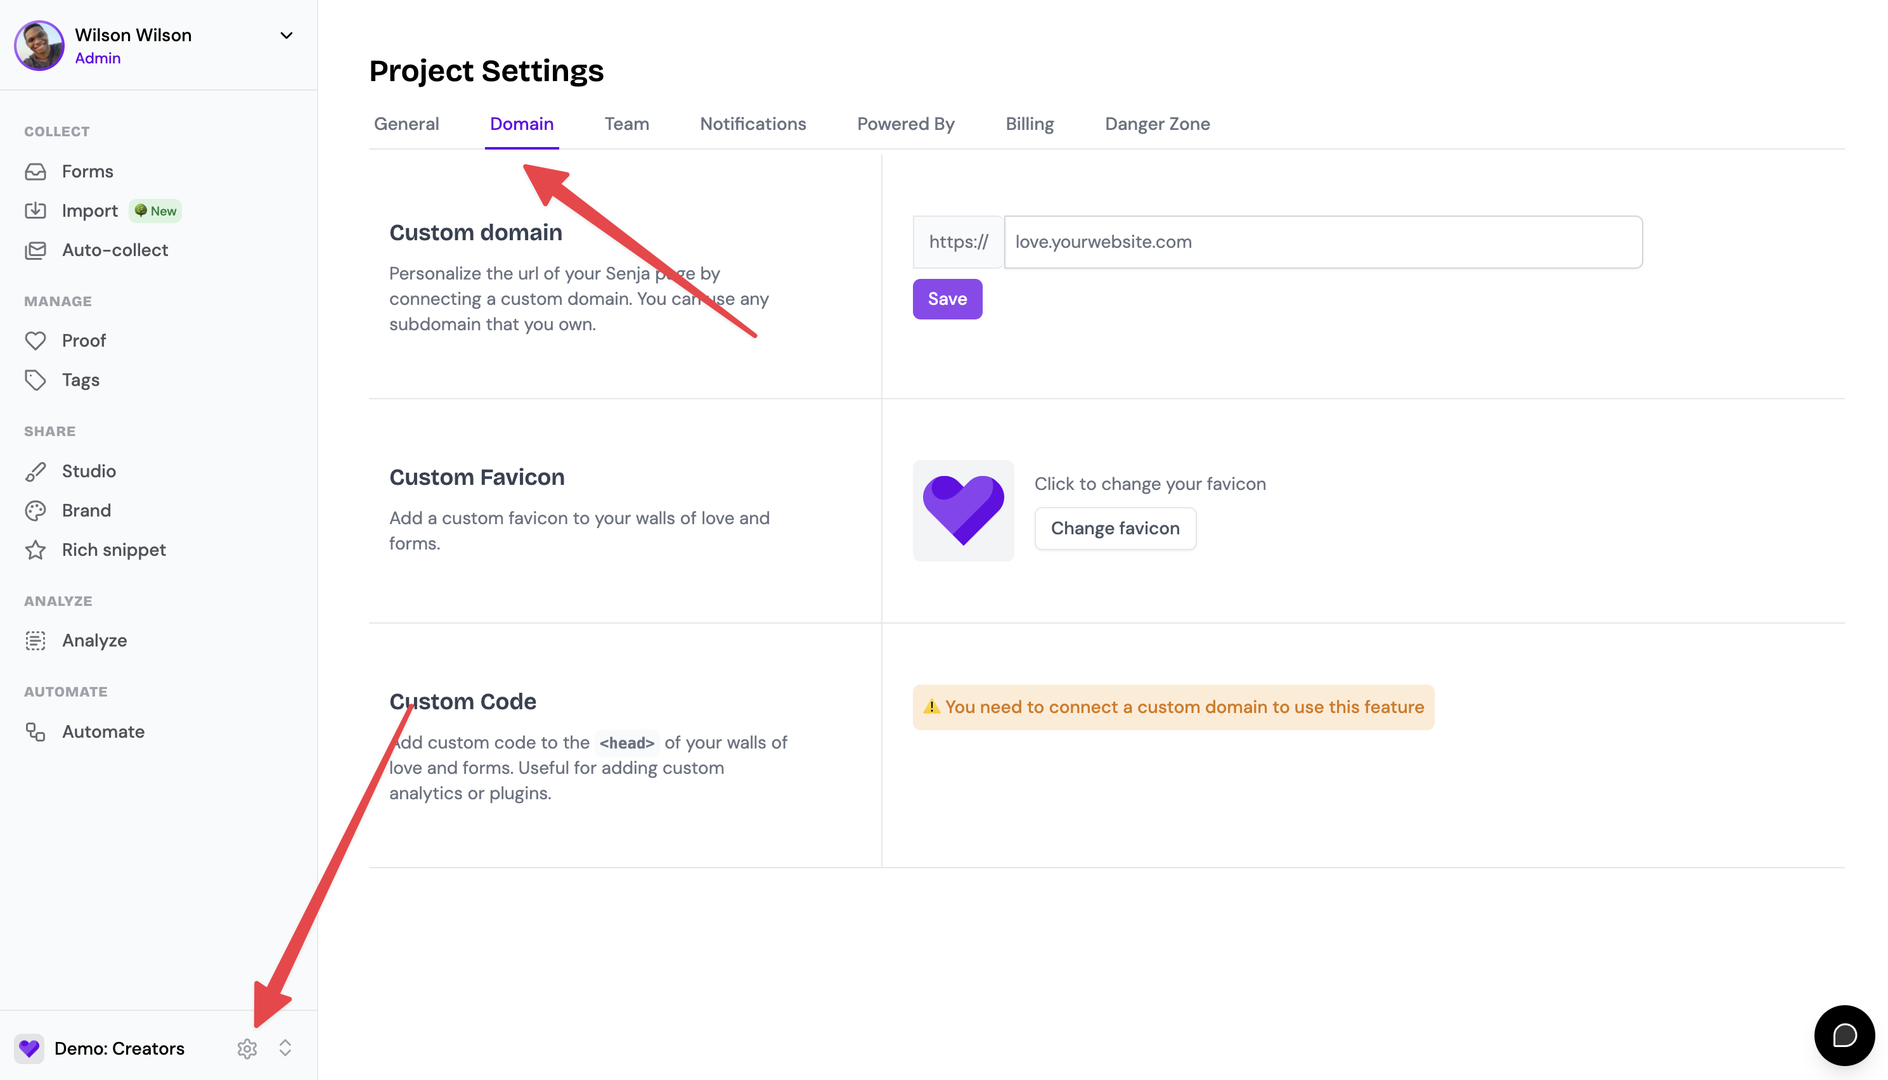This screenshot has height=1080, width=1888.
Task: Open project settings gear icon
Action: (x=247, y=1048)
